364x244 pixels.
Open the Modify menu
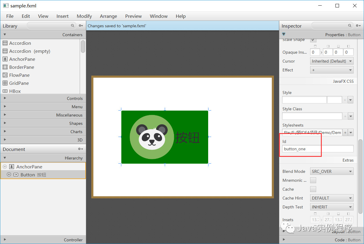point(84,16)
